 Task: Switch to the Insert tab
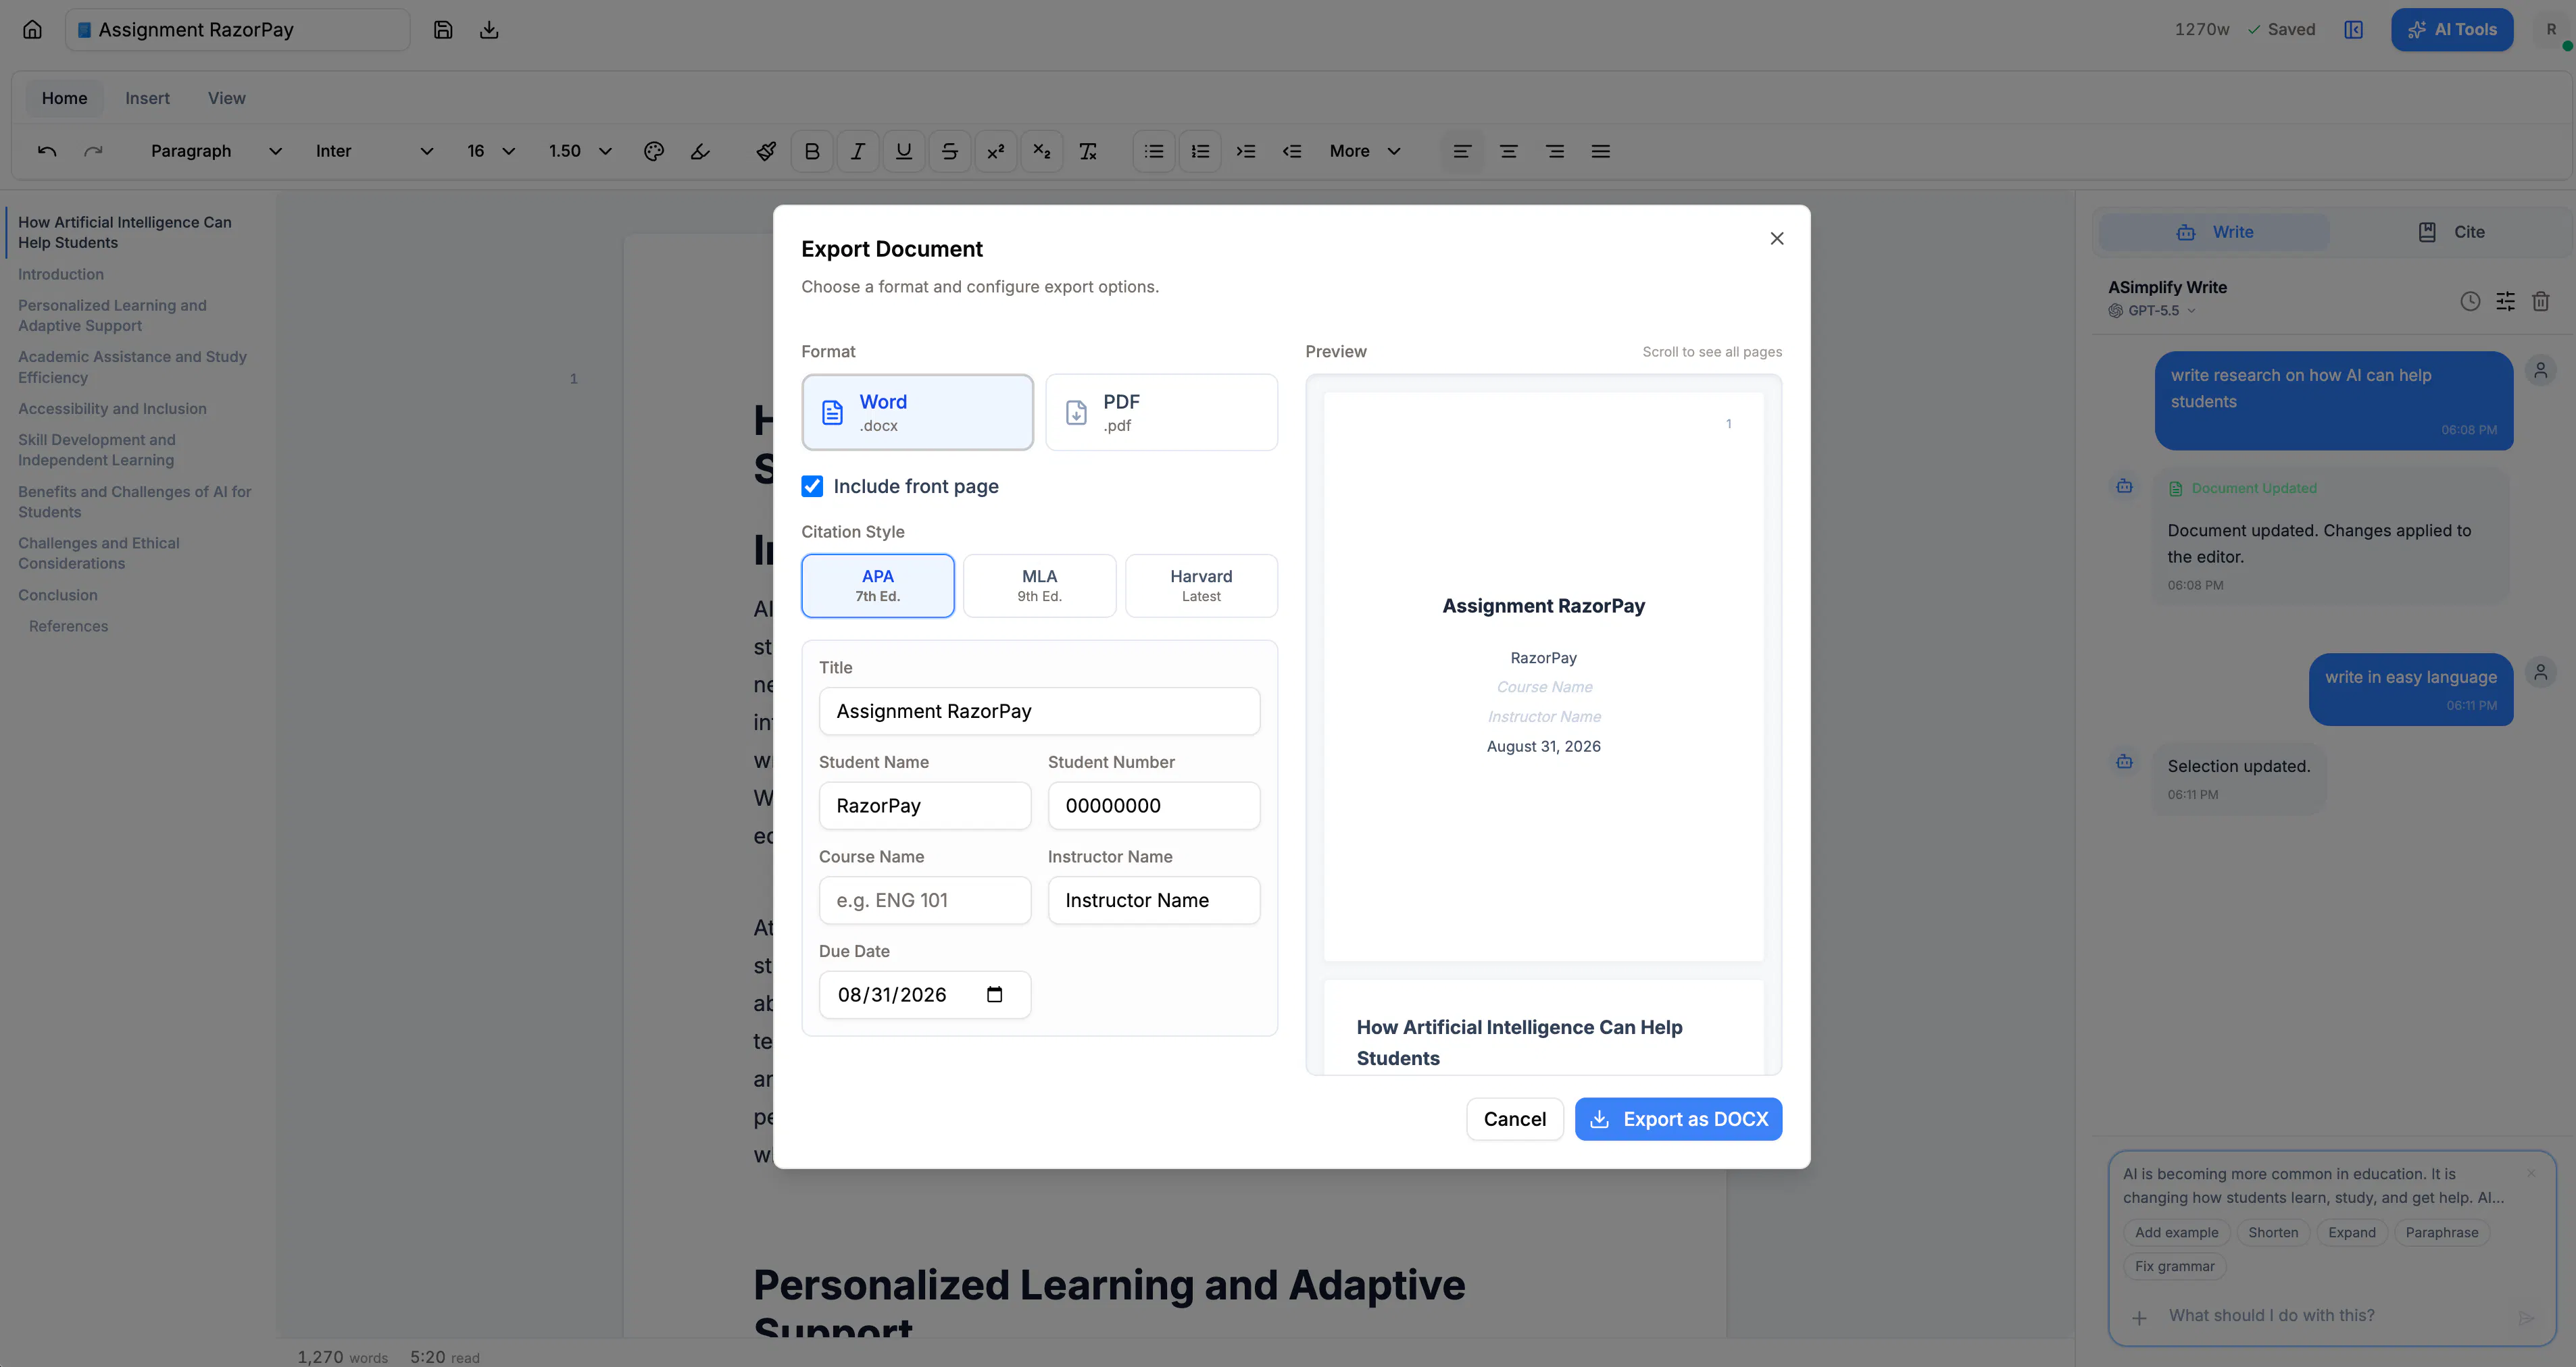click(147, 98)
